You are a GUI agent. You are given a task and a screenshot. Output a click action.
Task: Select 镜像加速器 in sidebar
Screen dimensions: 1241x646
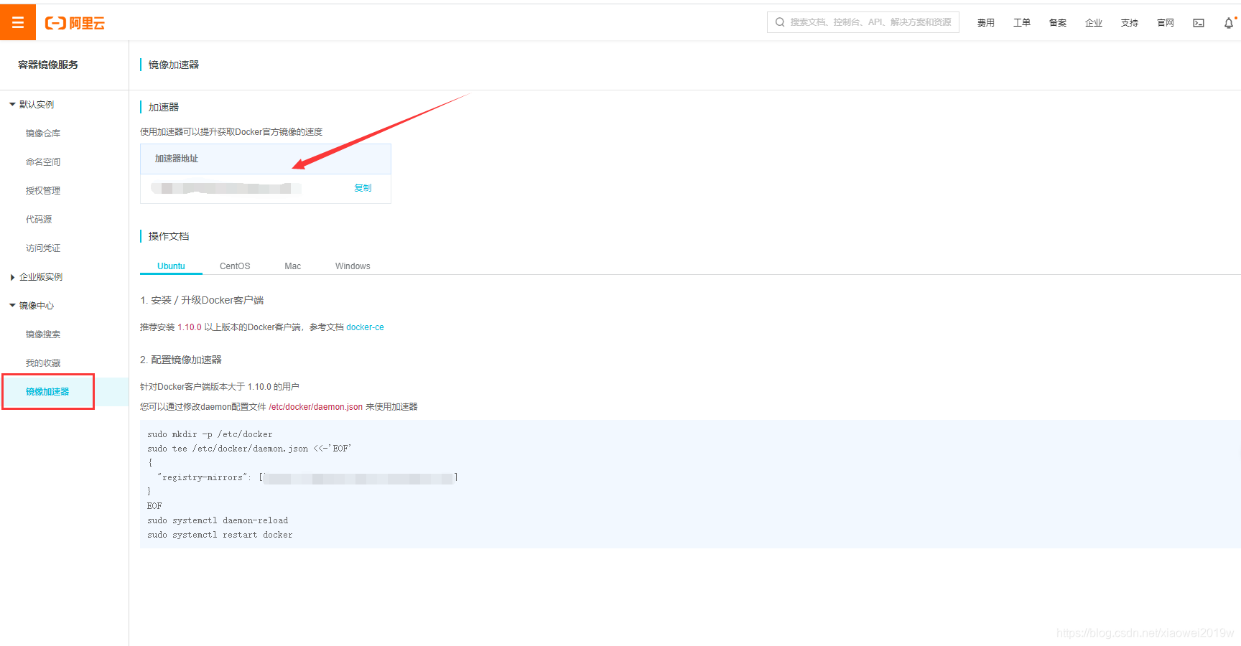coord(47,392)
